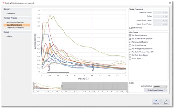Click the application logo in title bar
Image resolution: width=175 pixels, height=109 pixels.
(3, 3)
